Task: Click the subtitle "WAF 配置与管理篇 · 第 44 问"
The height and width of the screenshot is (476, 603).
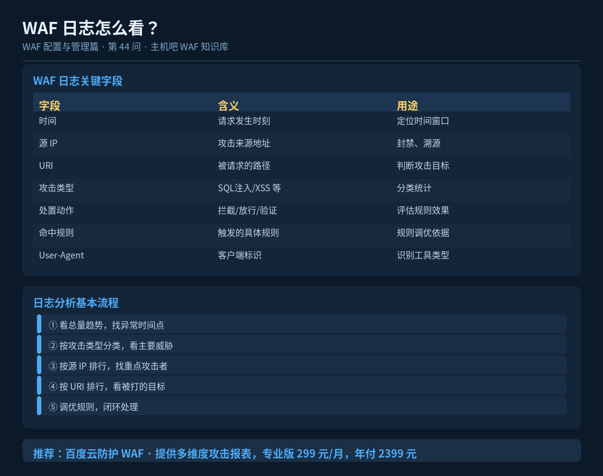Action: [x=82, y=47]
